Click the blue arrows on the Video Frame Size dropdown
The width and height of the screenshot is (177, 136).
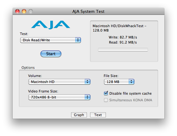(x=87, y=97)
